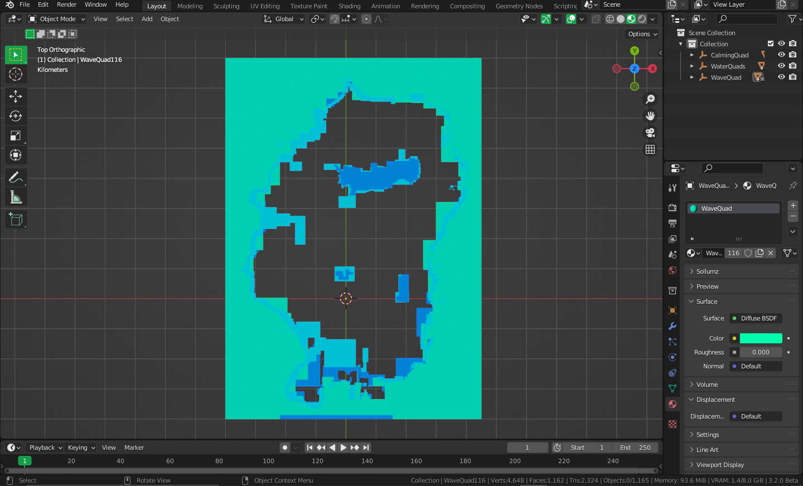The width and height of the screenshot is (803, 486).
Task: Click the gizmo X axis red circle
Action: click(x=652, y=69)
